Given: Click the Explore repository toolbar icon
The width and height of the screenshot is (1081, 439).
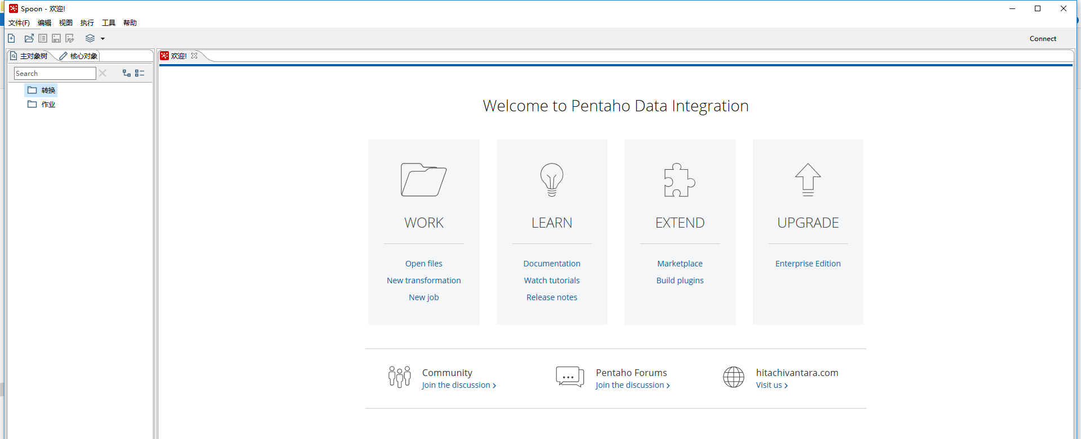Looking at the screenshot, I should pos(43,38).
